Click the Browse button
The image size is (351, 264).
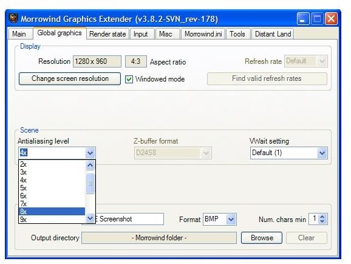(262, 238)
